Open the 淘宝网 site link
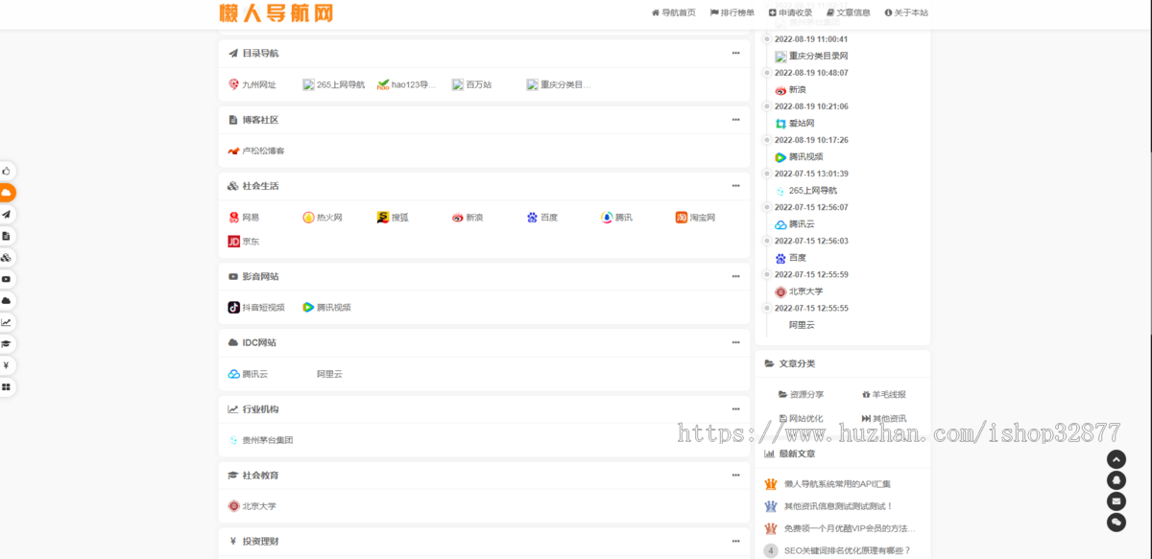The height and width of the screenshot is (559, 1152). click(x=696, y=218)
